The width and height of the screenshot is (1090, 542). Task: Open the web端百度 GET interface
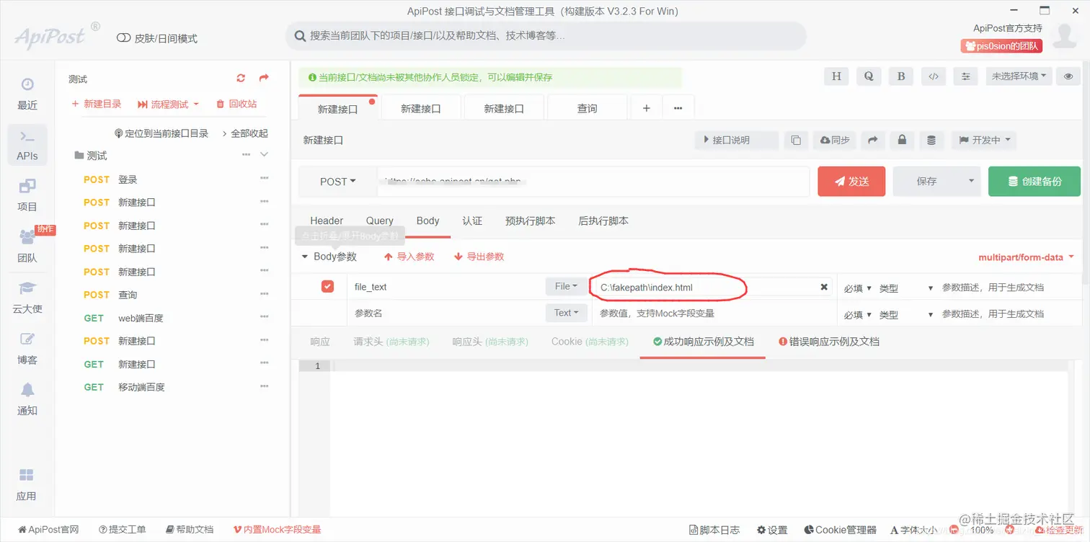coord(141,318)
